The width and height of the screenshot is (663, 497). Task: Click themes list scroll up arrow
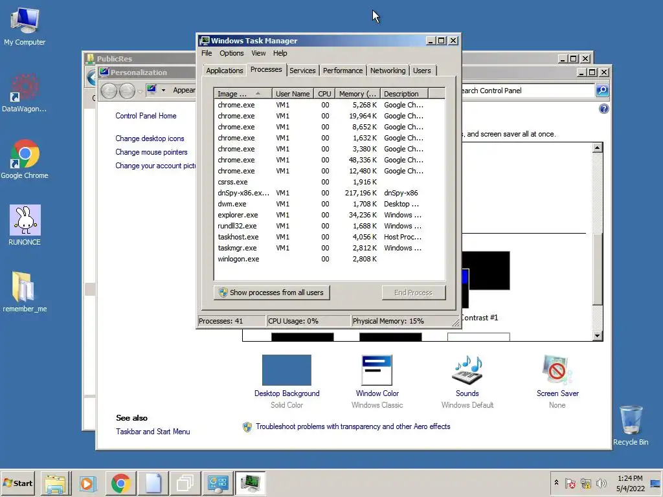pyautogui.click(x=597, y=148)
